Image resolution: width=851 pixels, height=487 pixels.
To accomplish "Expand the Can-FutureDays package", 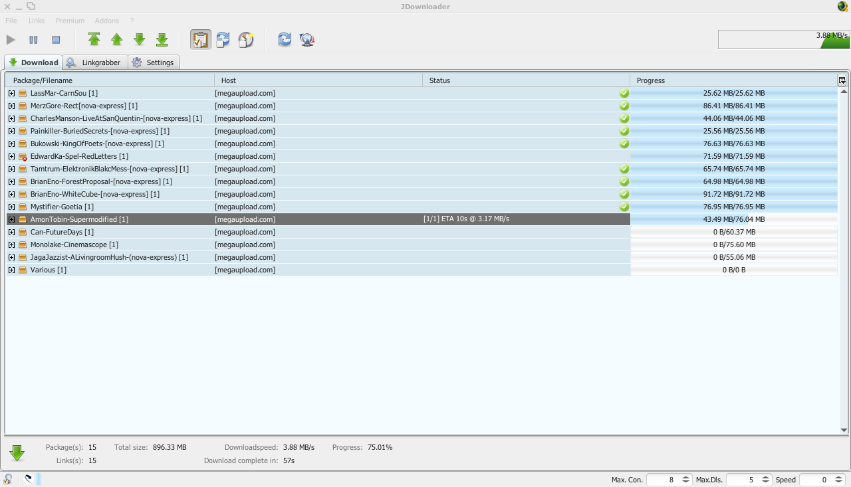I will coord(11,232).
